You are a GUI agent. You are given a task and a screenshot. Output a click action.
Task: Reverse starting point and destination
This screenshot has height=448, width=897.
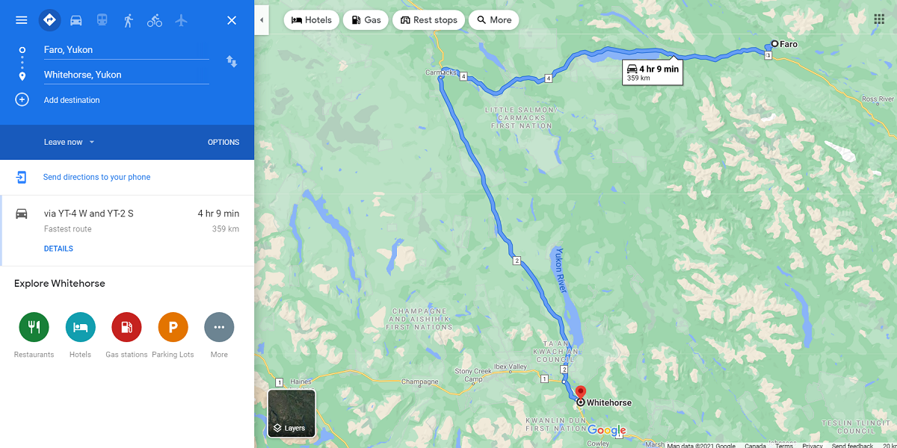[x=232, y=61]
